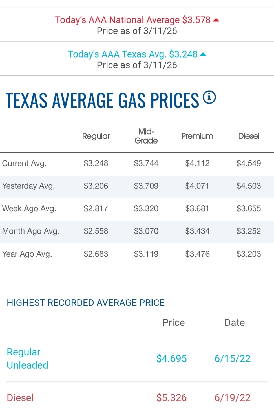Select the Regular Unleaded record label
The height and width of the screenshot is (418, 274).
(27, 358)
